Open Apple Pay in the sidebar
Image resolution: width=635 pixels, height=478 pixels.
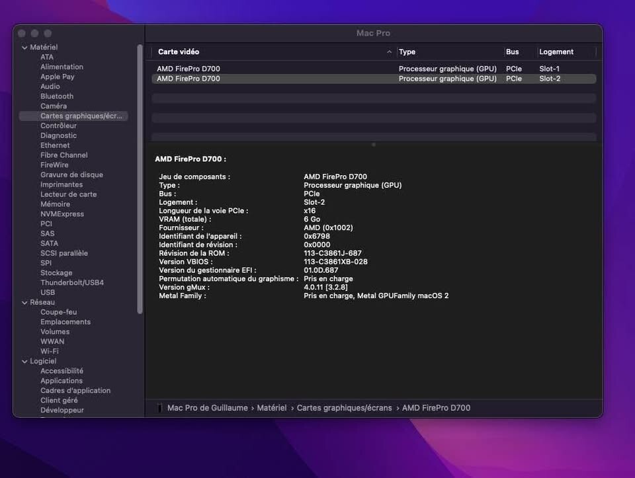pos(58,77)
